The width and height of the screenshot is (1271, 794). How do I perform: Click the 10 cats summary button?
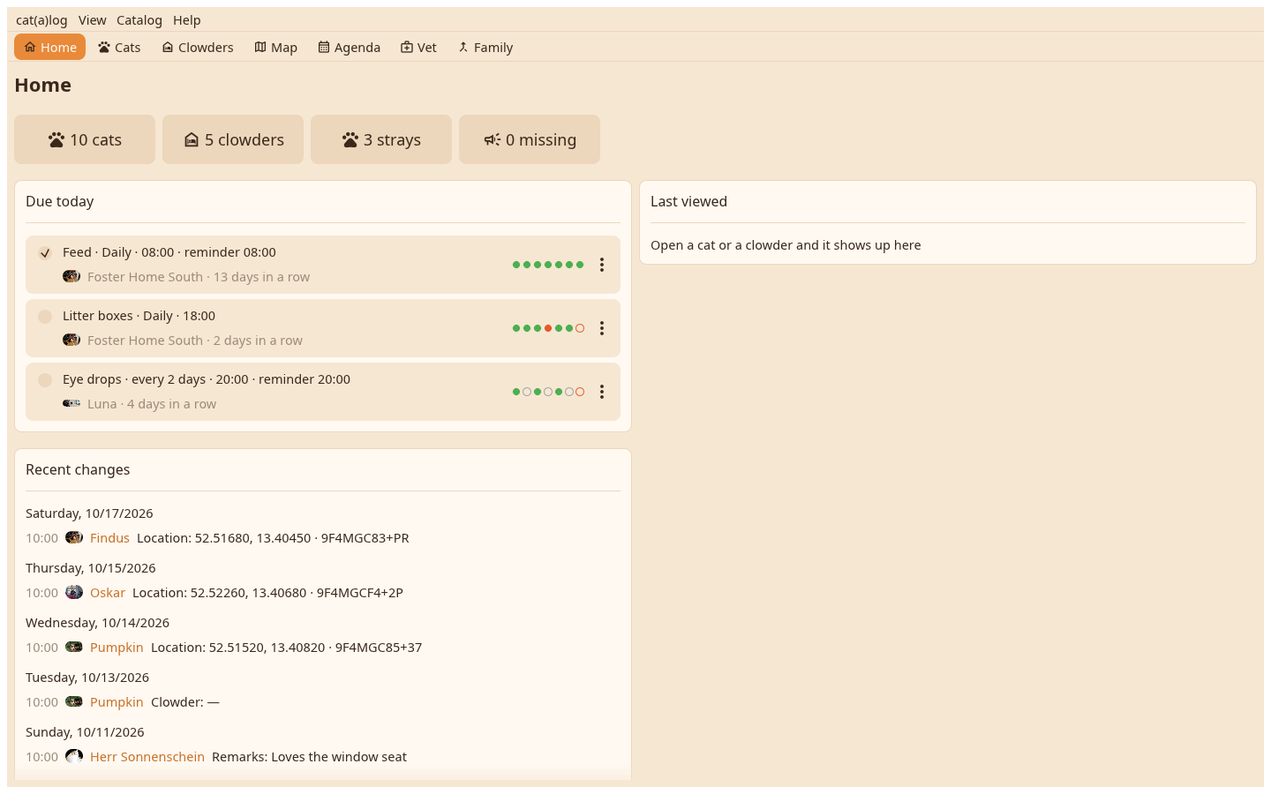pos(85,139)
